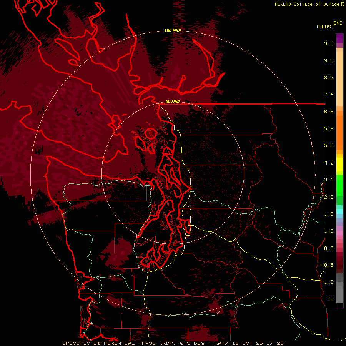Image resolution: width=346 pixels, height=346 pixels.
Task: Click the orange segment of the color bar
Action: (339, 133)
